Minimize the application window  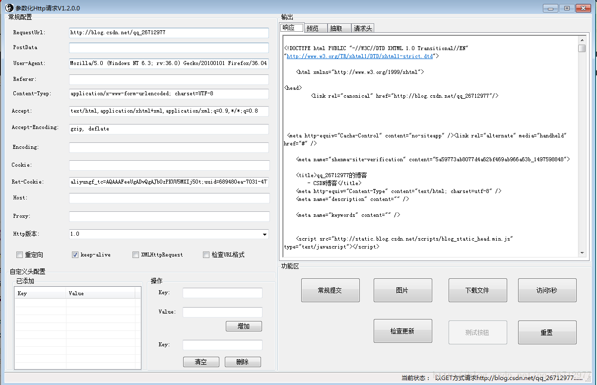click(x=550, y=8)
